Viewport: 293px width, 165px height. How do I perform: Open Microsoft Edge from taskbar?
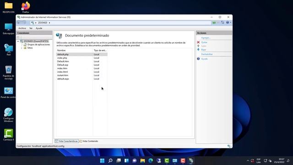point(151,160)
